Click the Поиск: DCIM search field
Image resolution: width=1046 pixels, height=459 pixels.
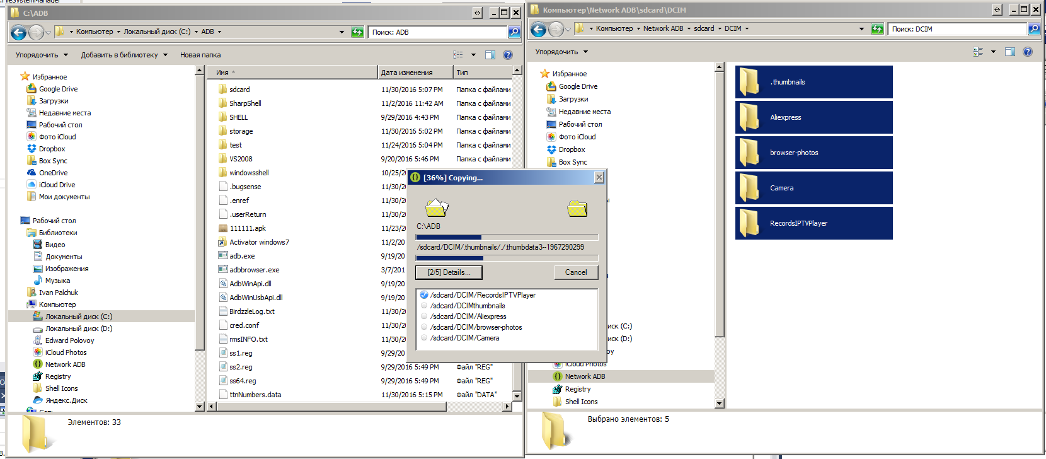pos(957,29)
